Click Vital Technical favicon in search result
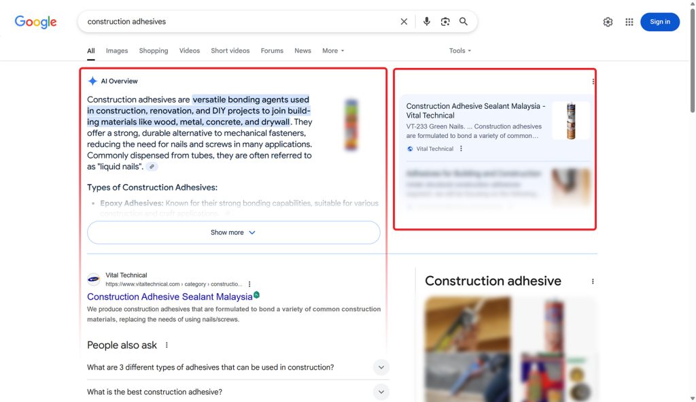Image resolution: width=696 pixels, height=402 pixels. [94, 280]
